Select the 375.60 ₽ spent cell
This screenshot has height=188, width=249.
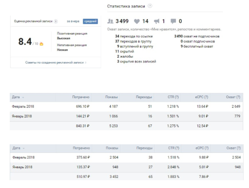pyautogui.click(x=83, y=158)
